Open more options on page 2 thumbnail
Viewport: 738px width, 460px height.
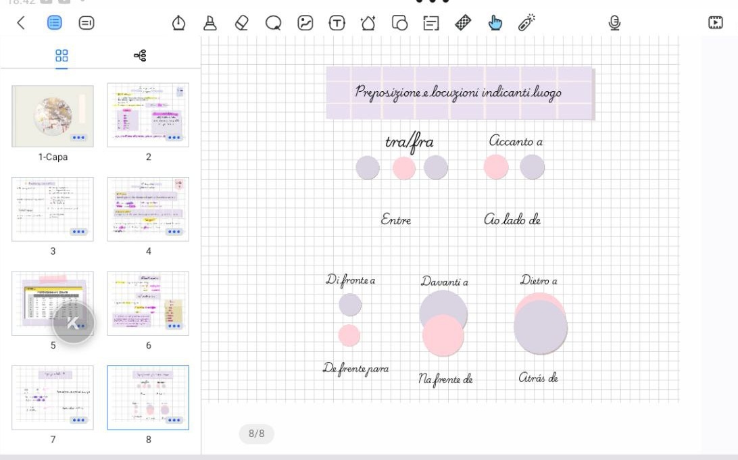tap(174, 138)
